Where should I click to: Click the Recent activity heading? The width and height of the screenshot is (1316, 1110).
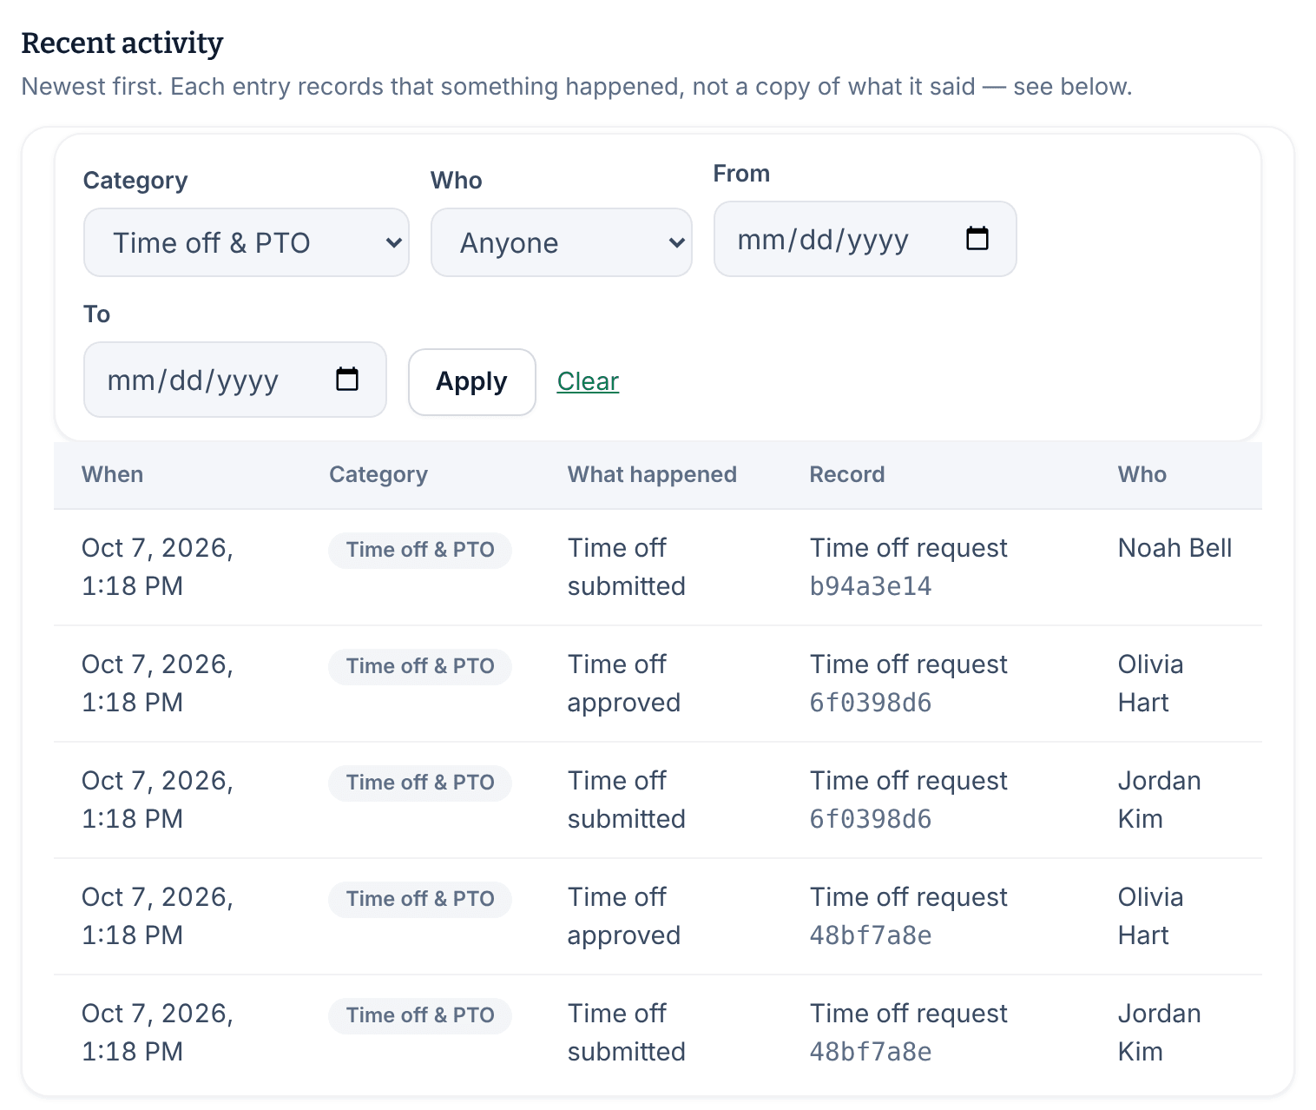(x=122, y=43)
